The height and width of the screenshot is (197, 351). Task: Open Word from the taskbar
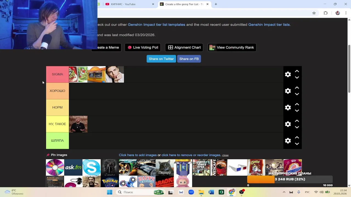(x=211, y=192)
